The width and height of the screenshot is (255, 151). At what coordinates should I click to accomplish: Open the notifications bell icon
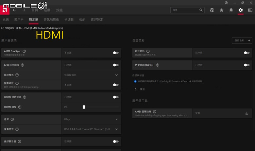231,10
